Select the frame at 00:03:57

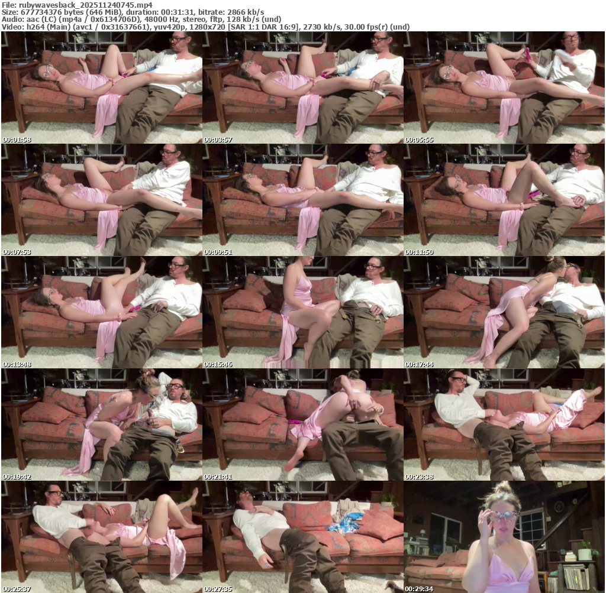click(303, 88)
